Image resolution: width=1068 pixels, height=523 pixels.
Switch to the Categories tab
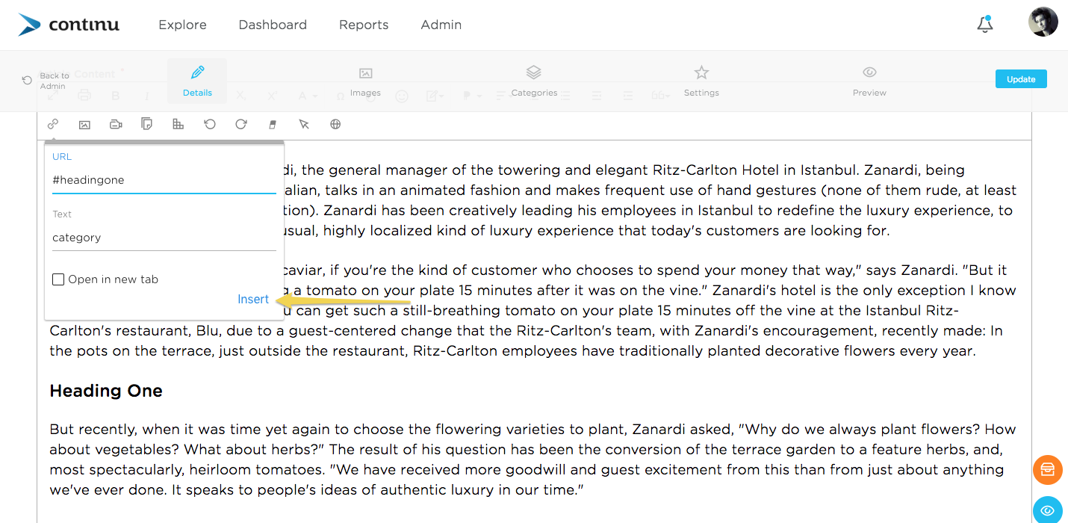tap(534, 81)
